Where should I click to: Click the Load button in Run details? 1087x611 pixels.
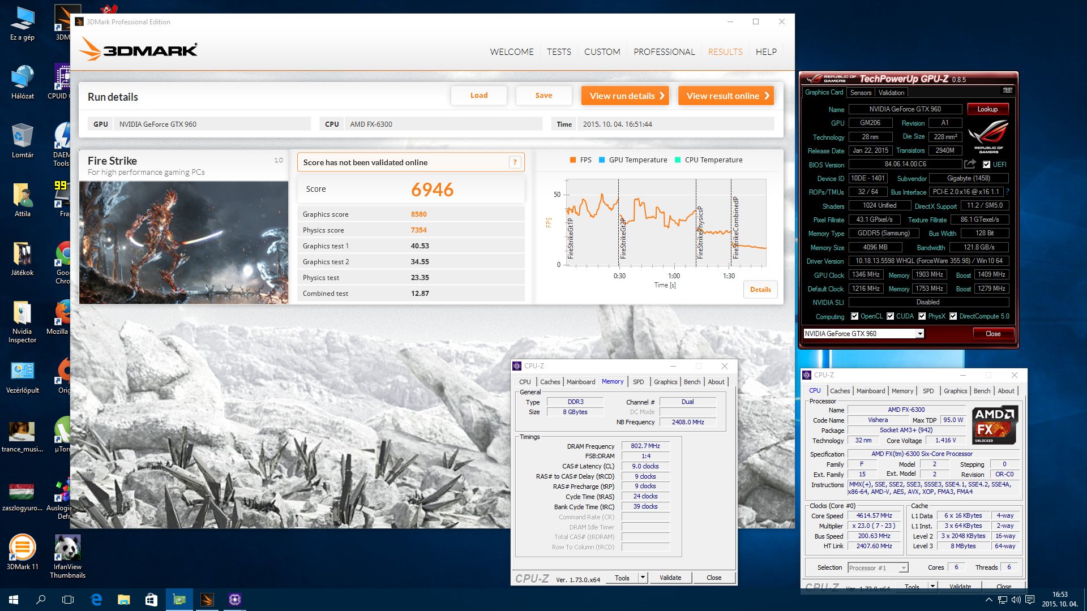(479, 96)
